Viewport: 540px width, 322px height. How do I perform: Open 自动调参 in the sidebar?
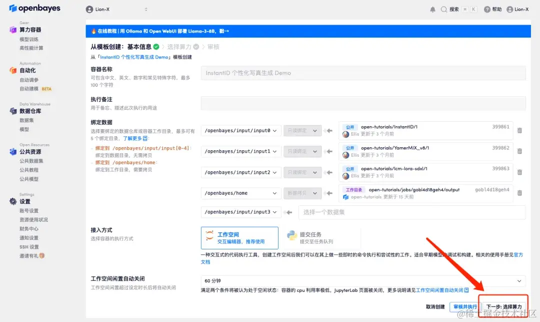pos(29,80)
